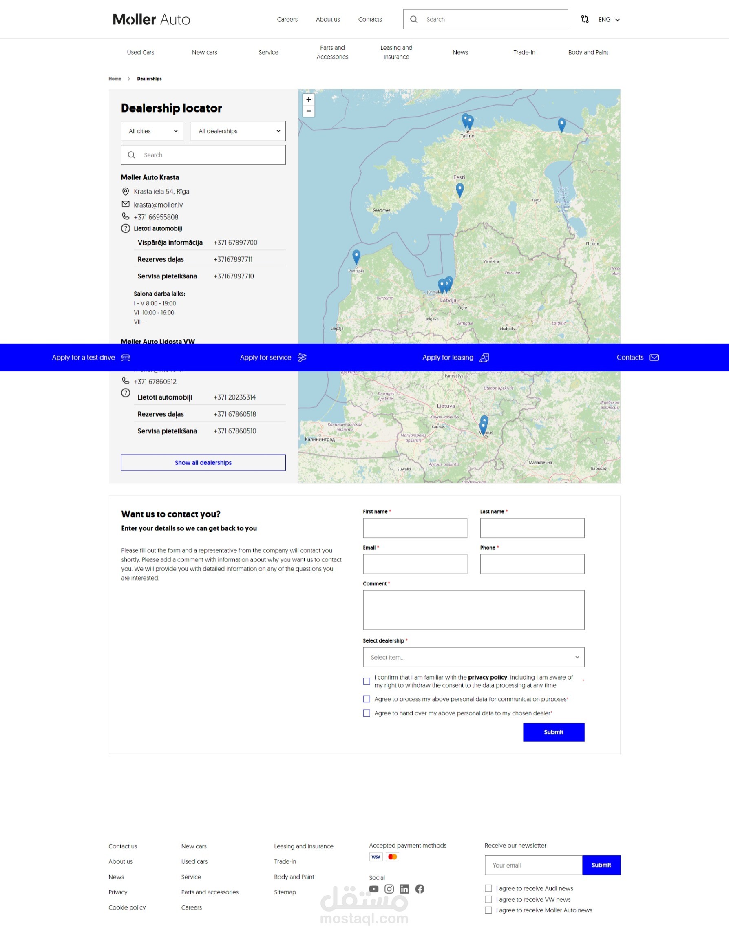Click the Comment text area

(x=474, y=610)
